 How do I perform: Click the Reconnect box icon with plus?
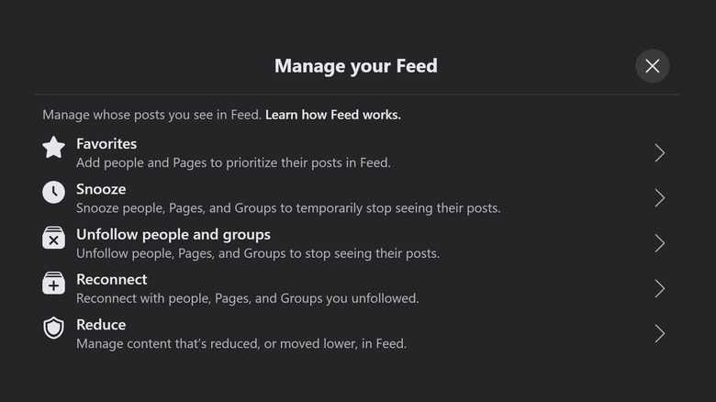(54, 284)
